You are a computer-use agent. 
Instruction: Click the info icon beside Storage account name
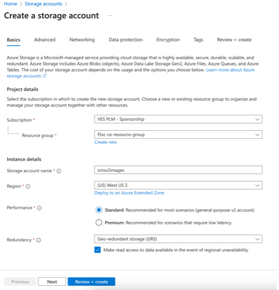pos(59,171)
